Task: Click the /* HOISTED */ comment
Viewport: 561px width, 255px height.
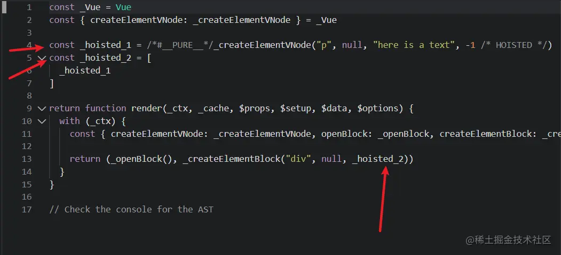Action: (x=514, y=45)
